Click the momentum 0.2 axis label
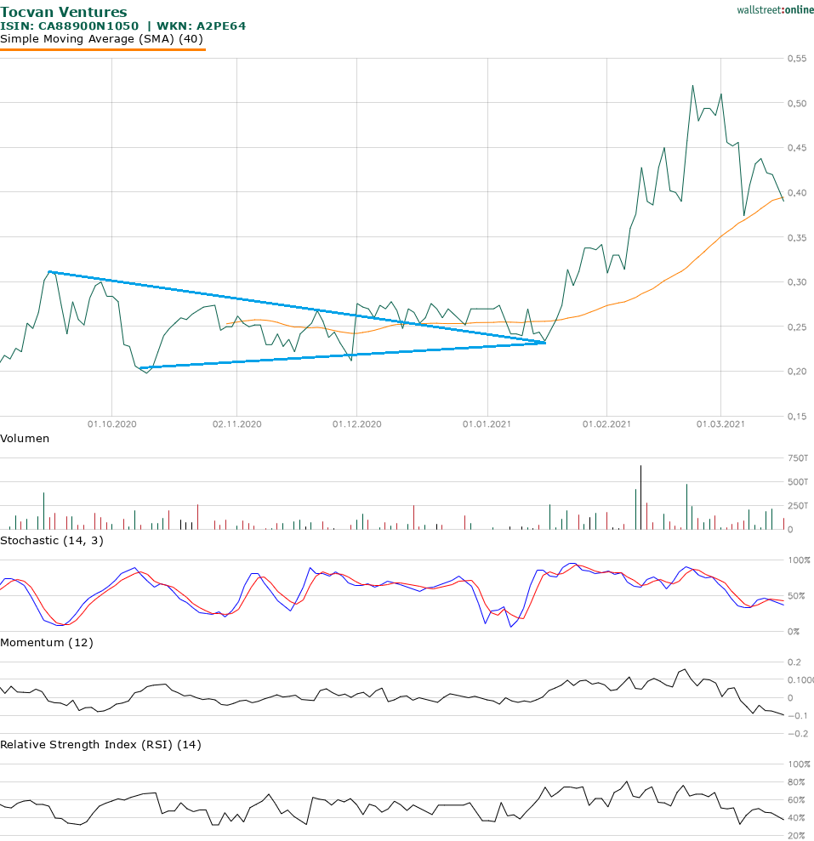Viewport: 814px width, 841px height. 794,662
